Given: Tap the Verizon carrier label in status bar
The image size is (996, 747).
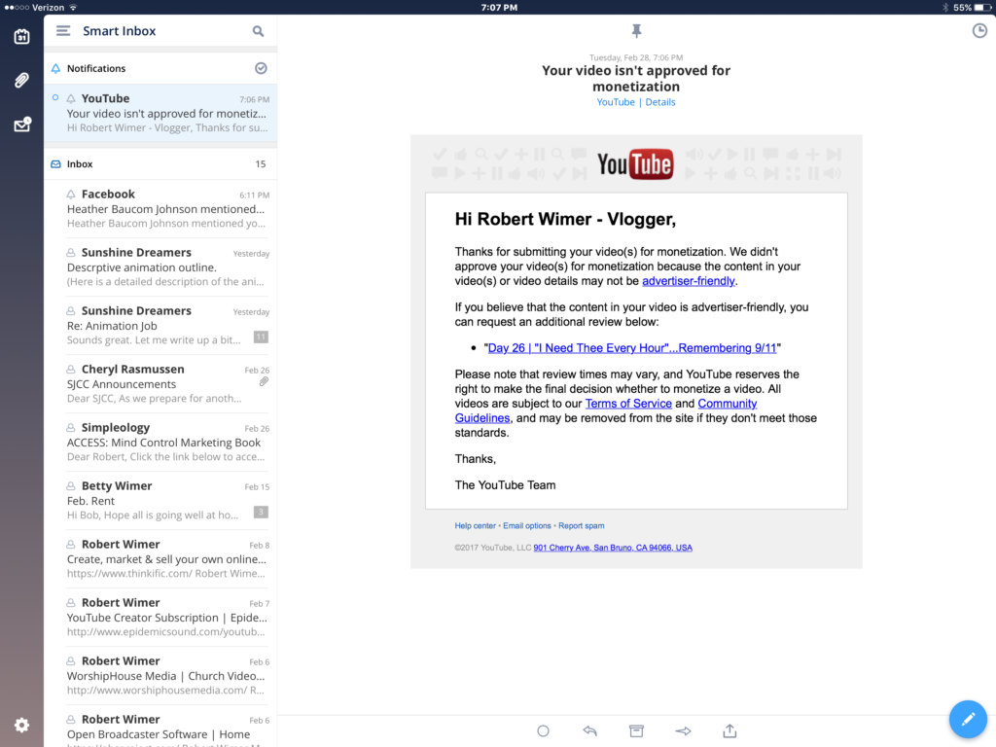Looking at the screenshot, I should pyautogui.click(x=48, y=8).
